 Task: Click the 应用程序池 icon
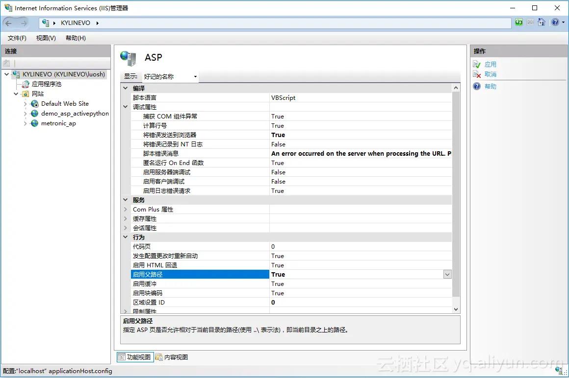(26, 84)
